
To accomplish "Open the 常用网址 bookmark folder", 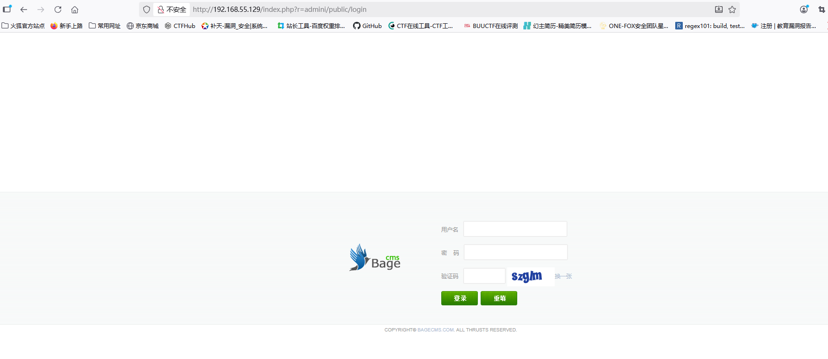I will click(105, 26).
